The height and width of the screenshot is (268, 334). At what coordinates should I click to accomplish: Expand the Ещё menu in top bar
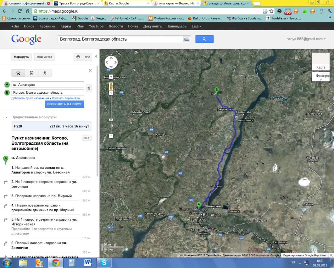(x=196, y=26)
